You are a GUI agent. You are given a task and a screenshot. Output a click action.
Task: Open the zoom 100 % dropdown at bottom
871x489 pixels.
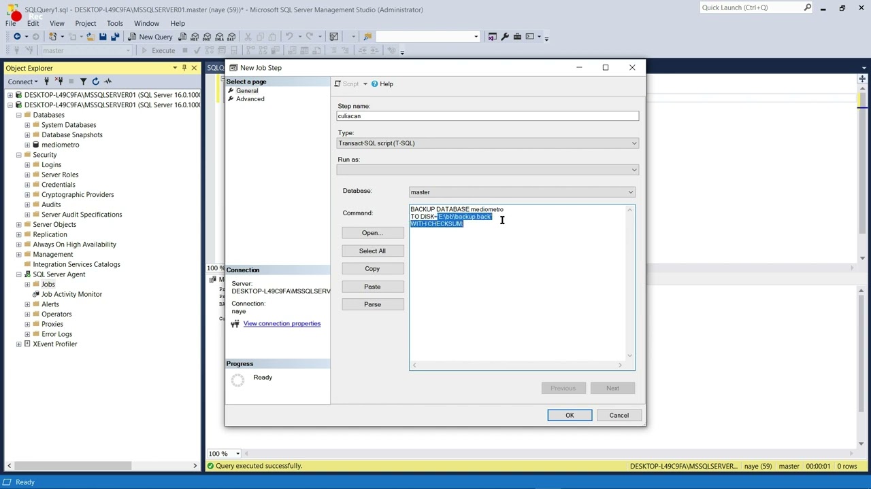point(237,454)
